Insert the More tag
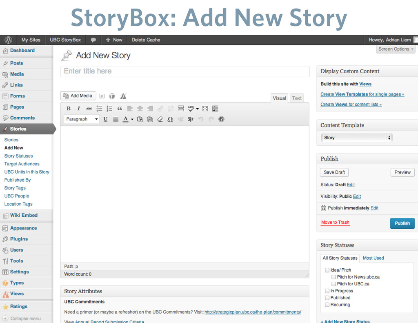 pos(181,109)
